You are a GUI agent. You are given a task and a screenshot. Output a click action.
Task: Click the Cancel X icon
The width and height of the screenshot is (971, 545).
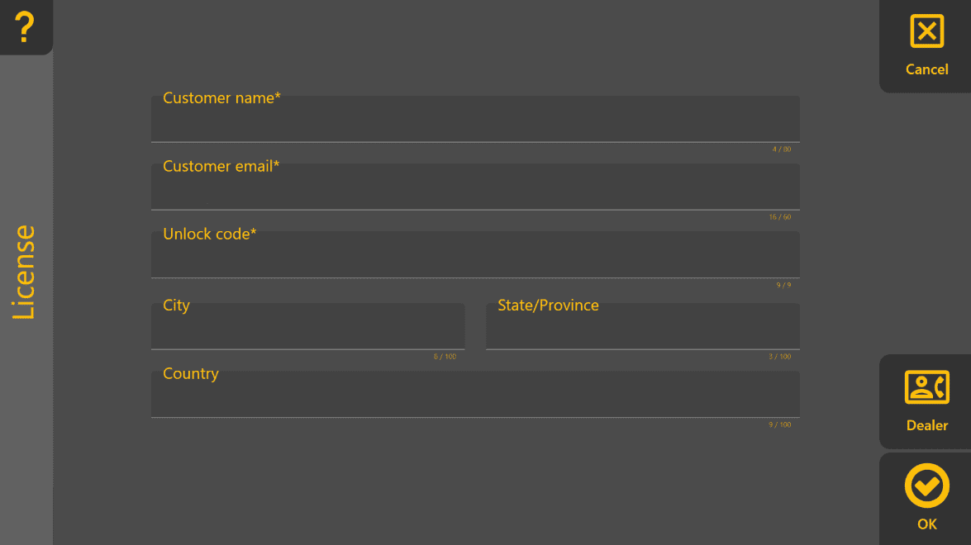point(926,31)
